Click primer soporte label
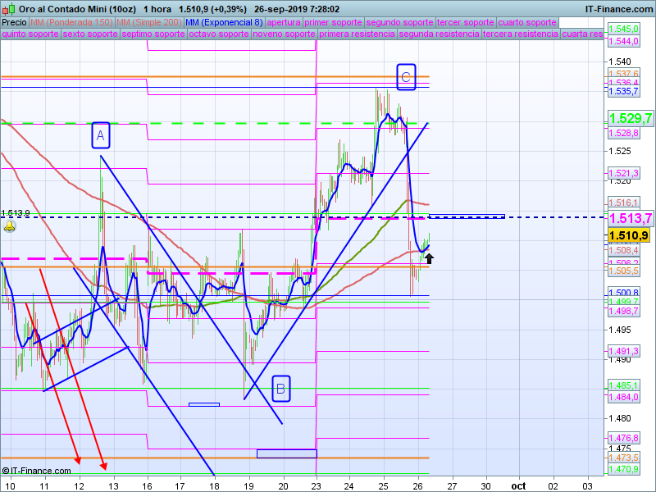This screenshot has width=656, height=492. [334, 22]
